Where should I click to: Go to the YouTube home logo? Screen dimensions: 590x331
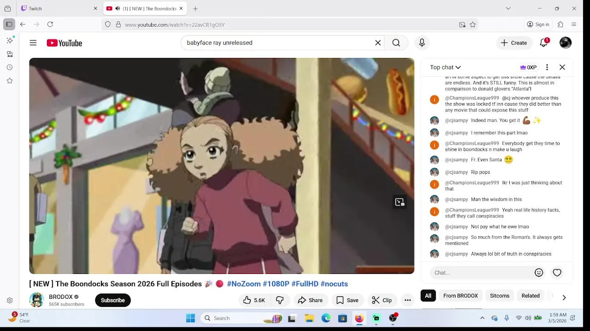(64, 43)
